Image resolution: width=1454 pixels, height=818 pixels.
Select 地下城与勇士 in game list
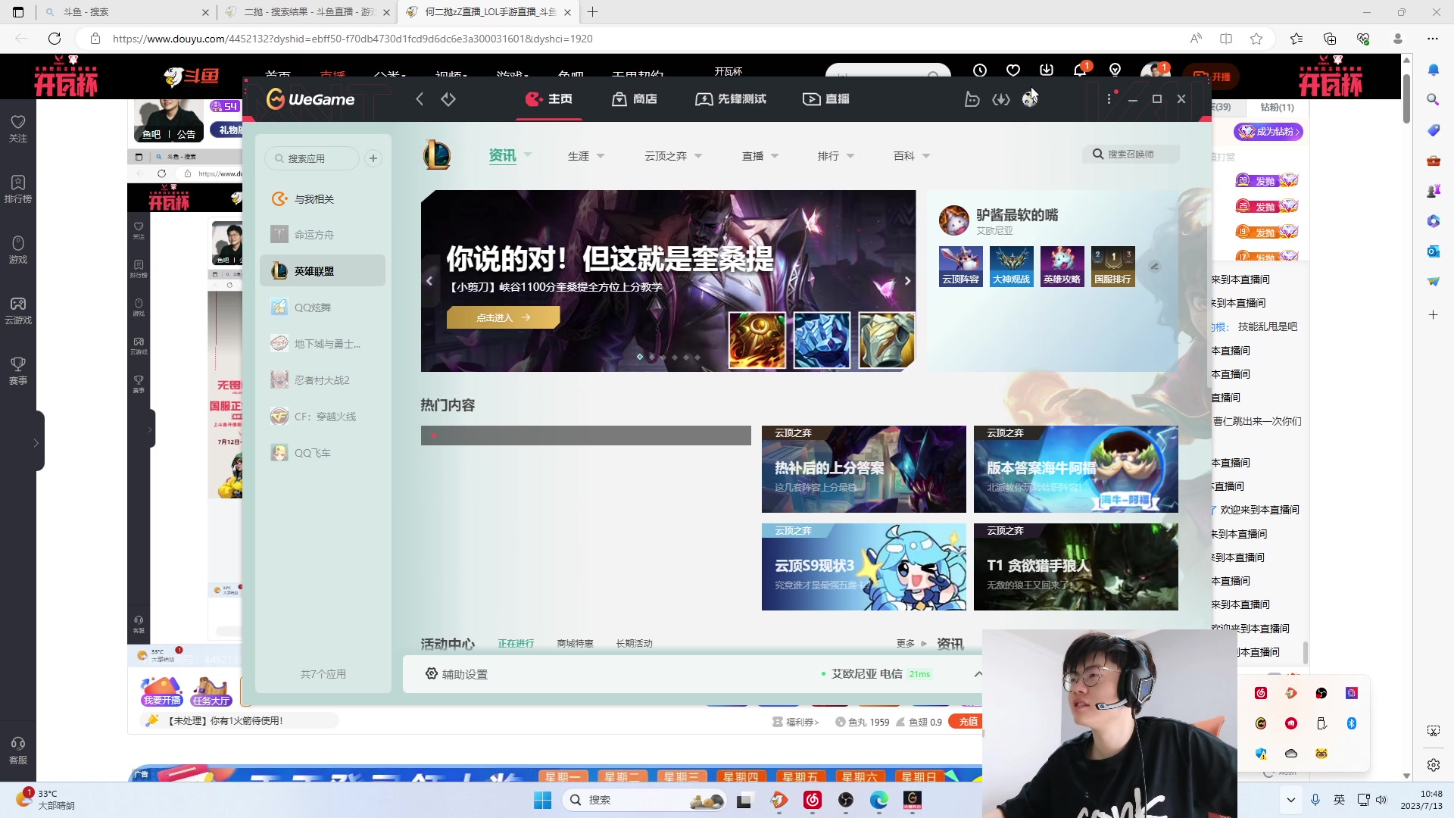point(323,344)
